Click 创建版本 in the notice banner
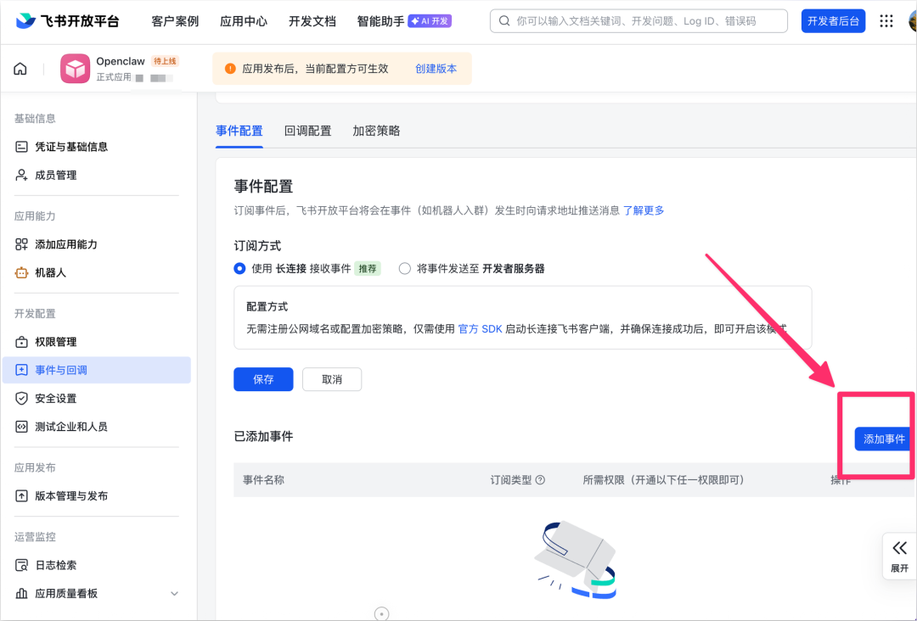 pyautogui.click(x=436, y=68)
